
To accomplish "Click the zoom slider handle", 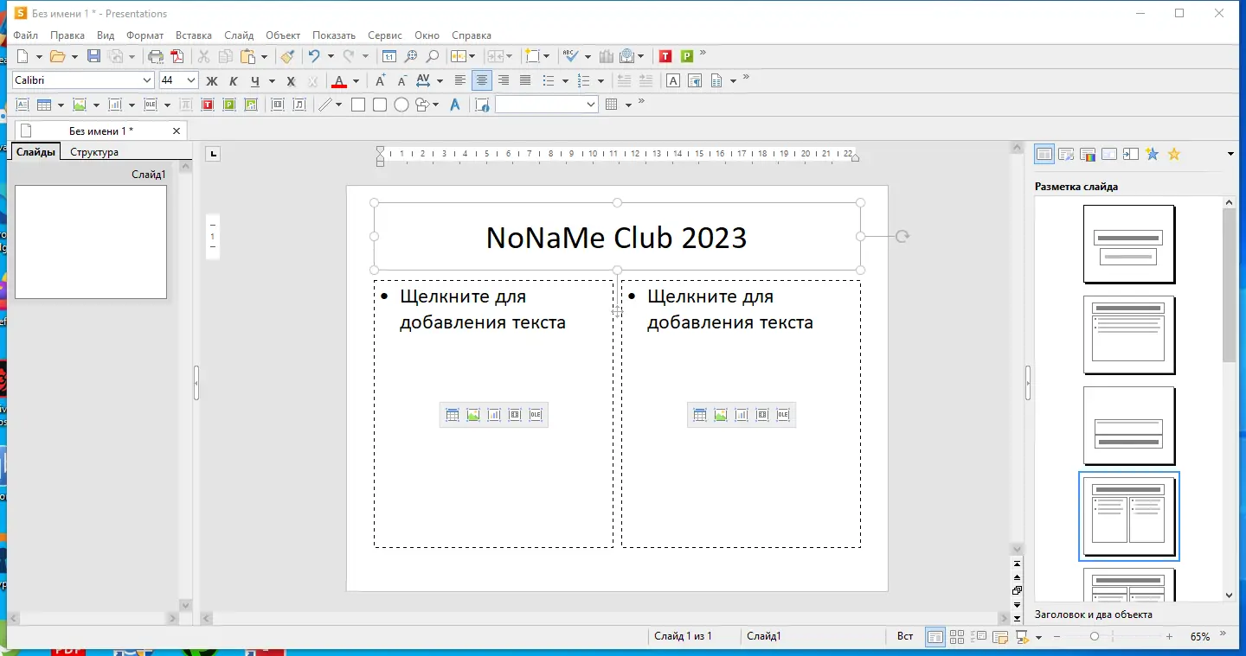I will pos(1095,637).
